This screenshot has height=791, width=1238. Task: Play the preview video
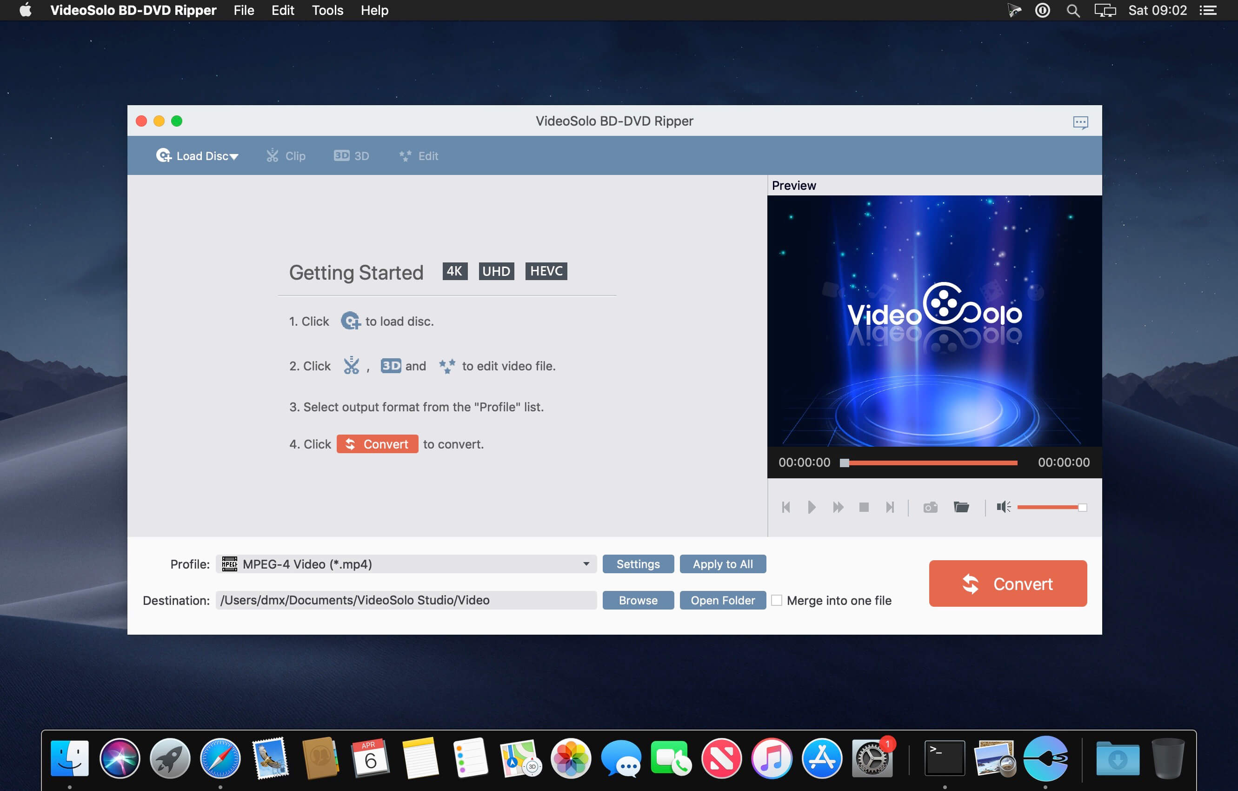(x=812, y=507)
